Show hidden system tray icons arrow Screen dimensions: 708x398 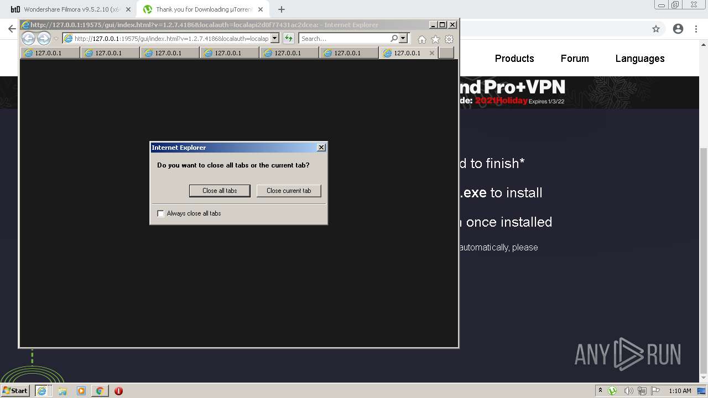pyautogui.click(x=600, y=391)
